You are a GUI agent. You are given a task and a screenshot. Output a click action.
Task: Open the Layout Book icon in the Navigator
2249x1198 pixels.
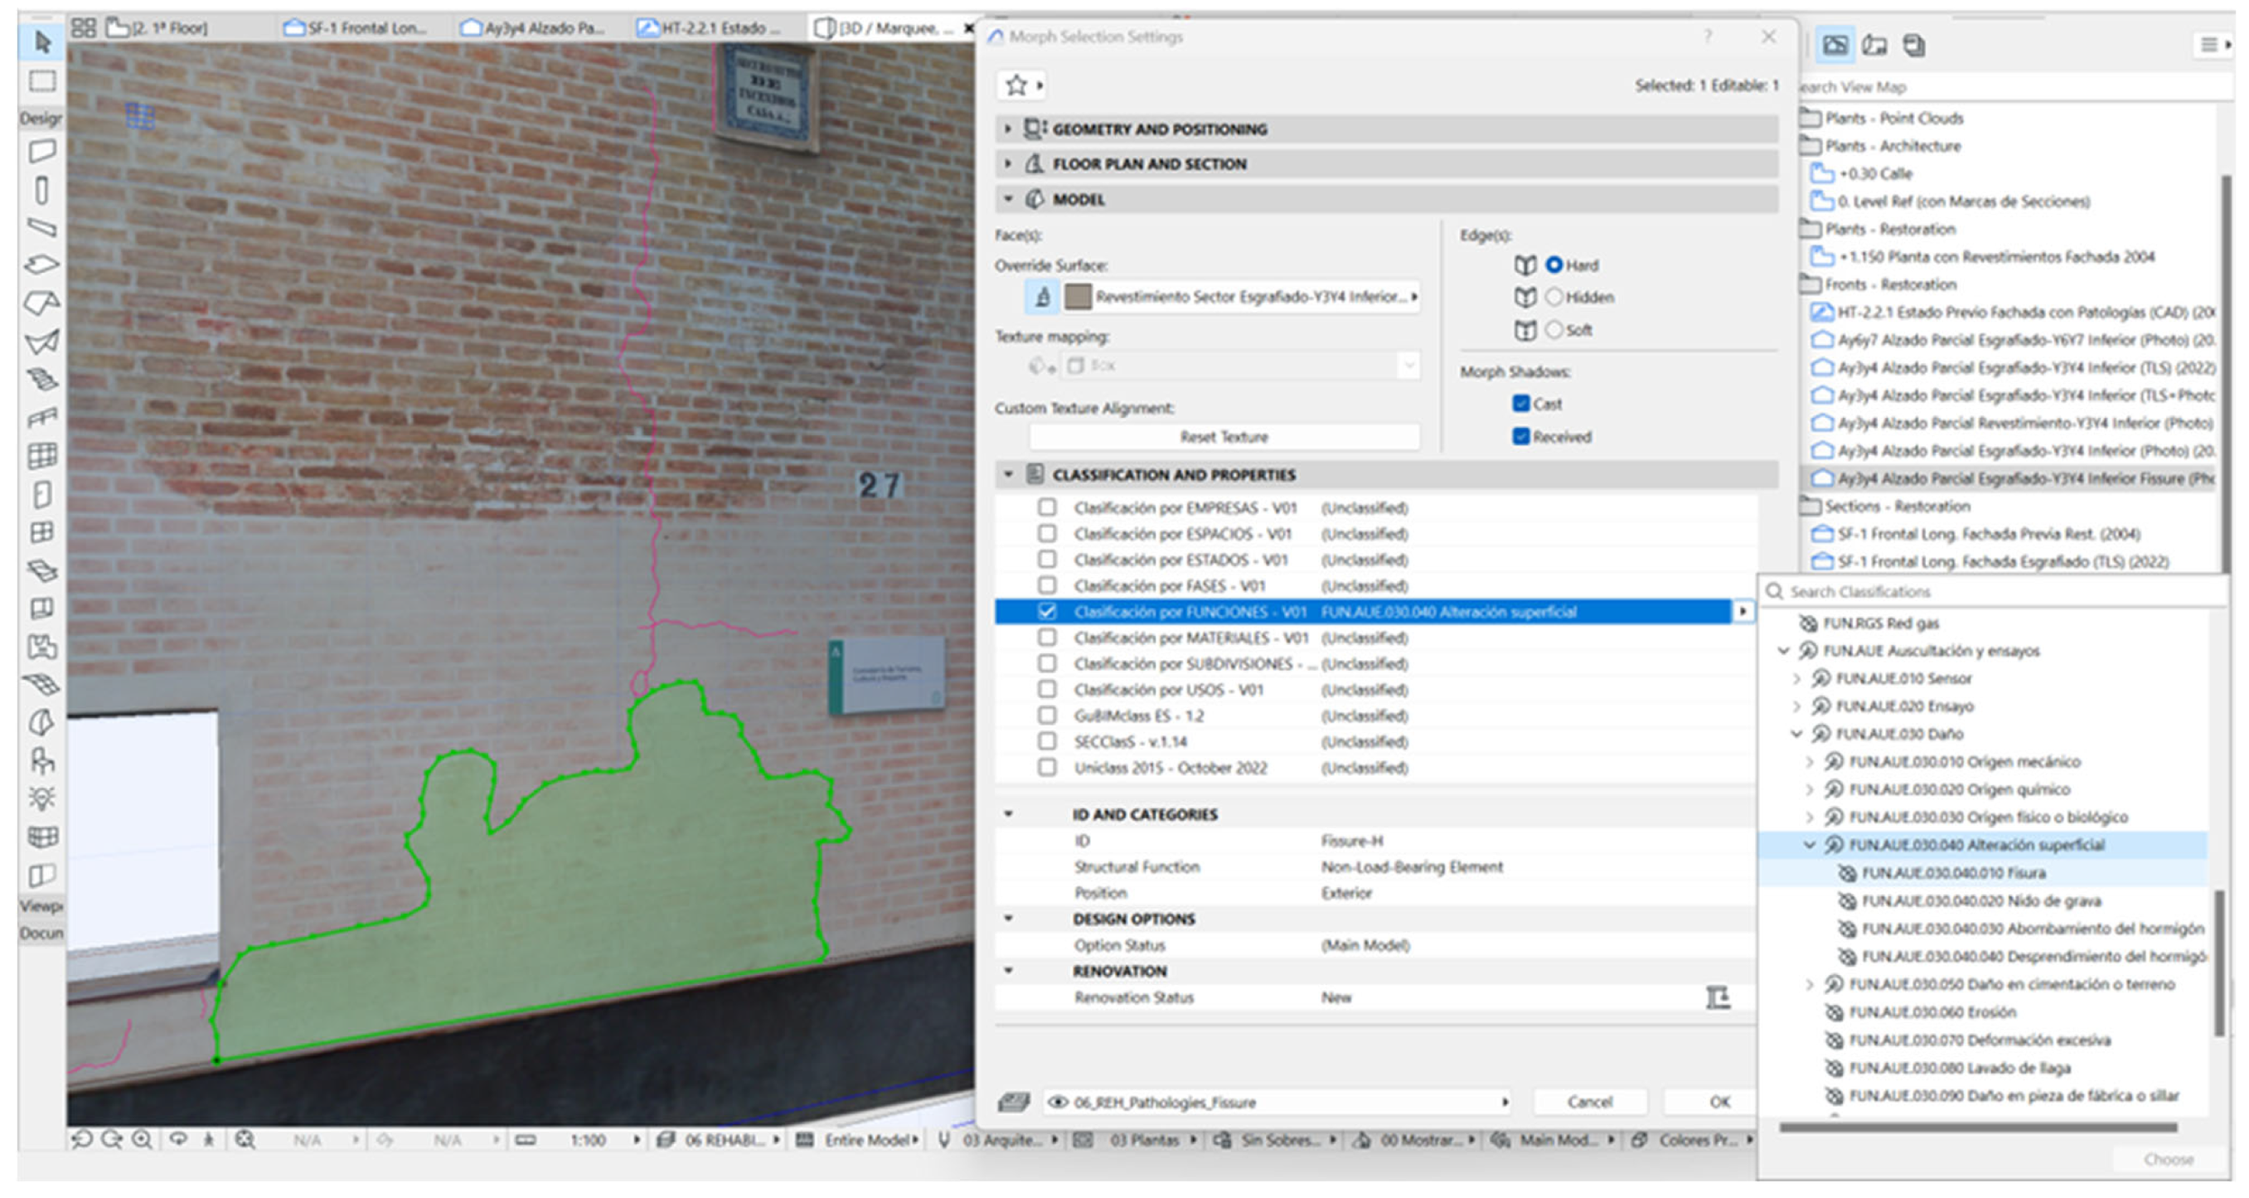pos(1874,46)
